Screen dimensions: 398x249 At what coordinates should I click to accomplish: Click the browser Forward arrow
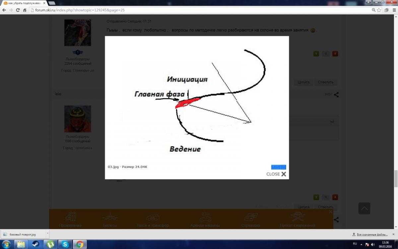point(11,10)
